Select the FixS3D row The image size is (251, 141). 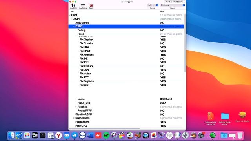[x=126, y=85]
